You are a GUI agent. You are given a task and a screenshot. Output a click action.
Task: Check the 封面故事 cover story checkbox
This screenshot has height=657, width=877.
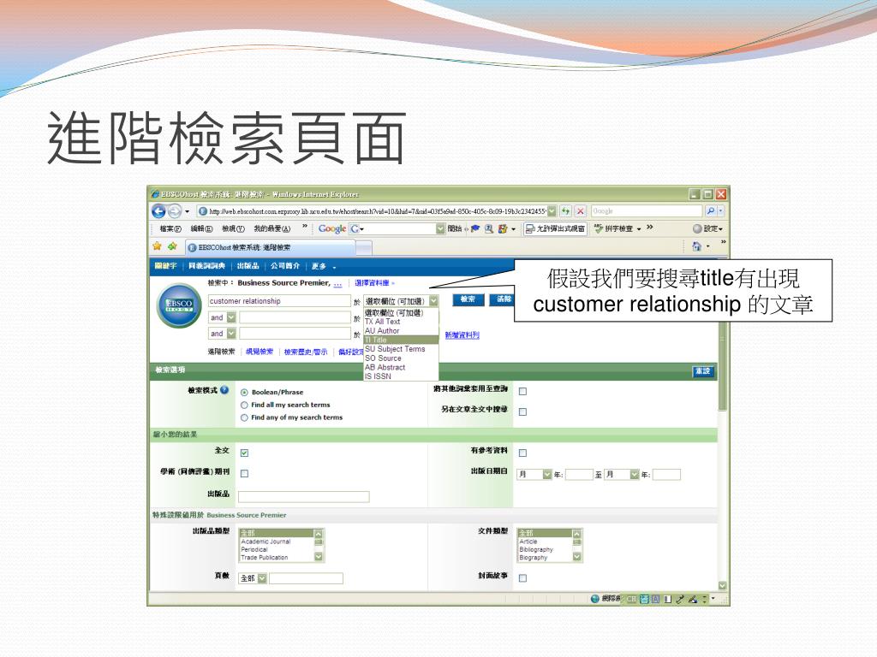[522, 577]
